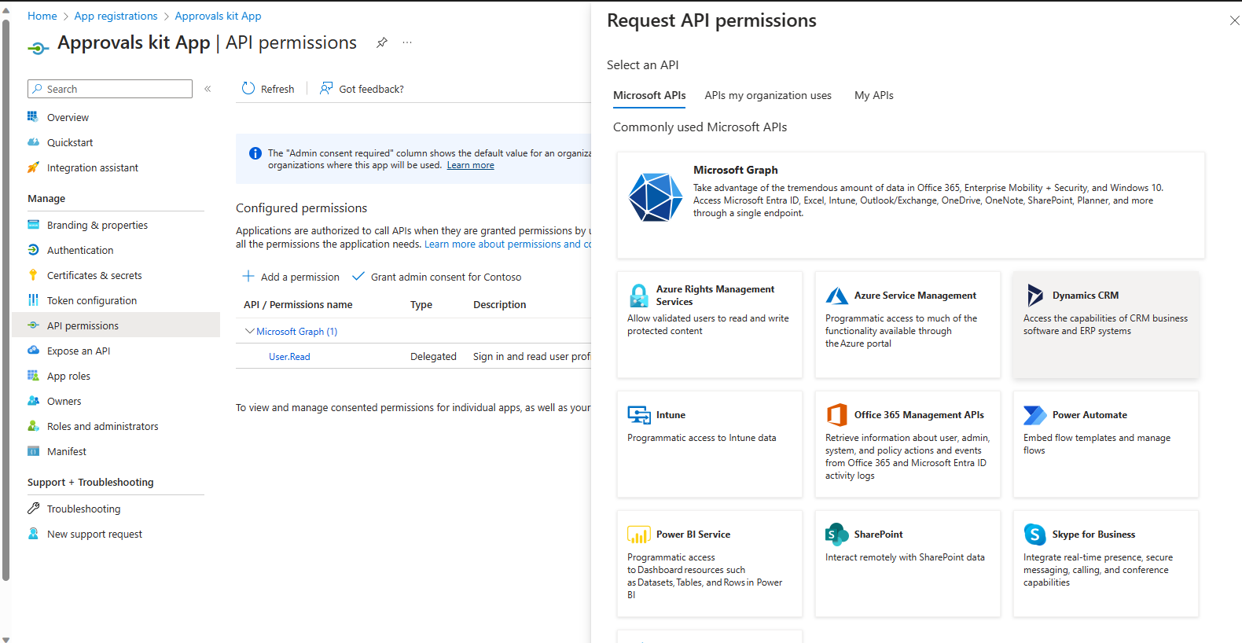Open API permissions in the side menu
The height and width of the screenshot is (643, 1242).
click(116, 325)
